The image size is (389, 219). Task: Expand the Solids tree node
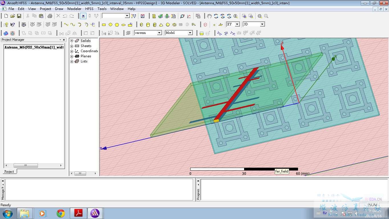(72, 41)
